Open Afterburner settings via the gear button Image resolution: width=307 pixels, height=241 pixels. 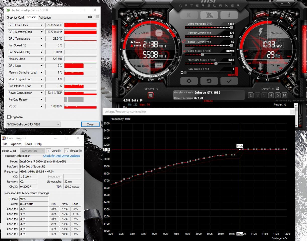point(189,81)
